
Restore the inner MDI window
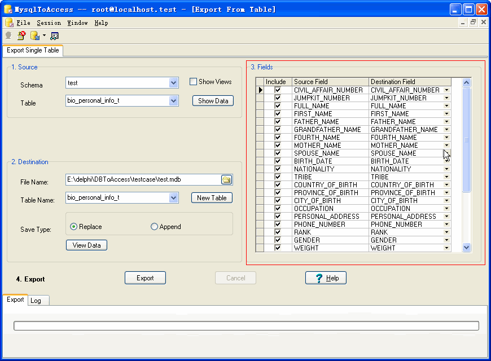tap(473, 22)
